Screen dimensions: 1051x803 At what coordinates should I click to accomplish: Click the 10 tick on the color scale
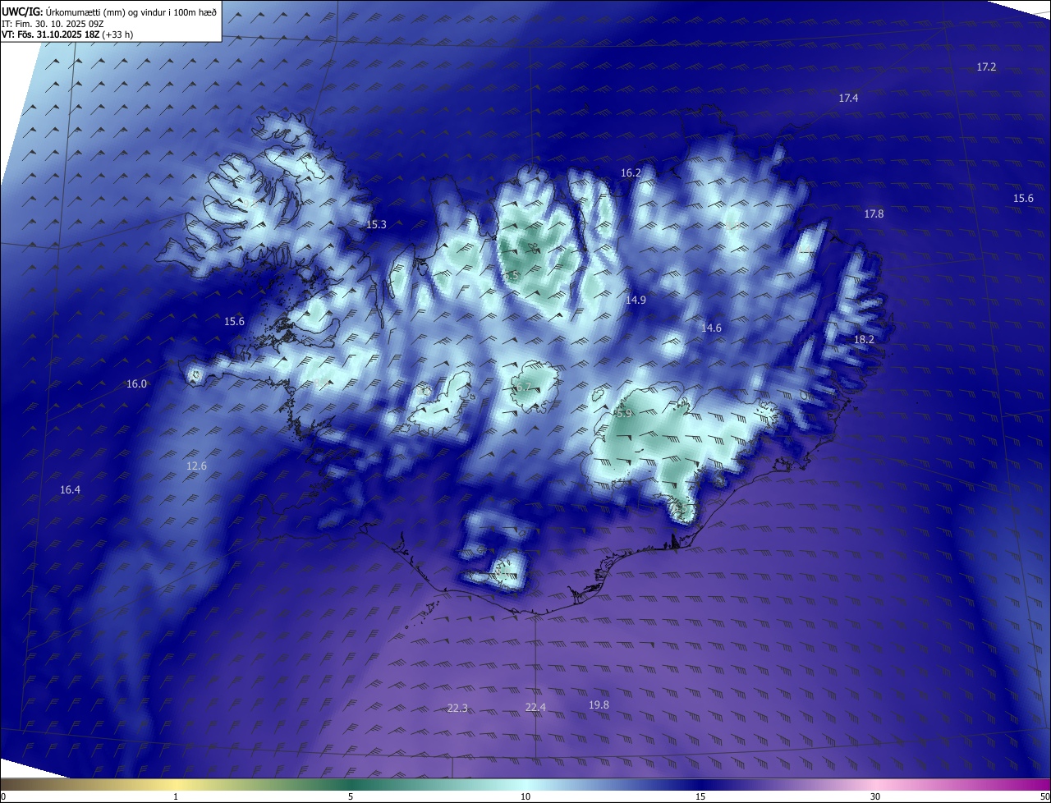(525, 797)
